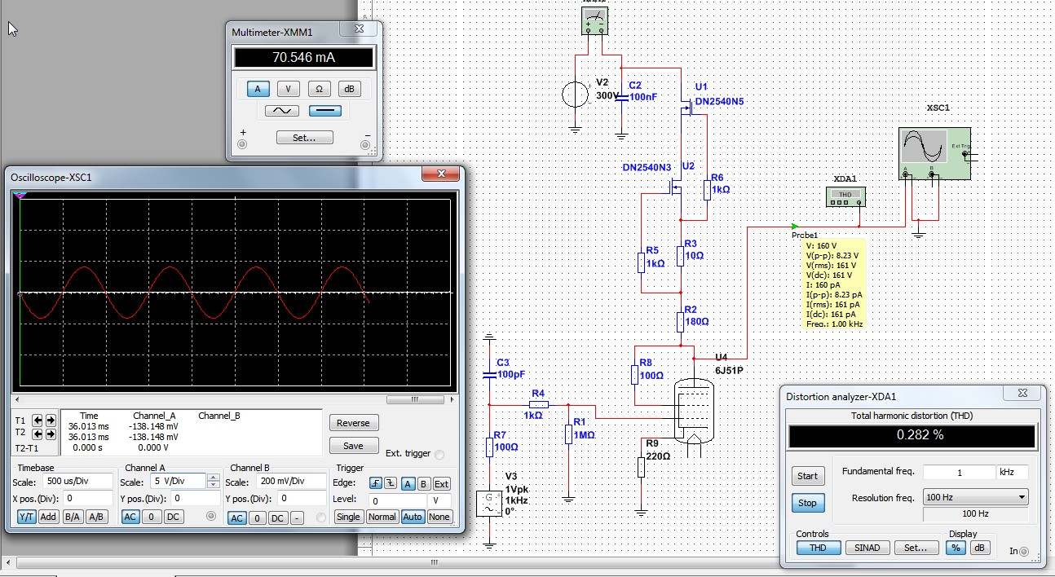Move cursor T2 left in the oscilloscope
The width and height of the screenshot is (1055, 577).
tap(38, 434)
